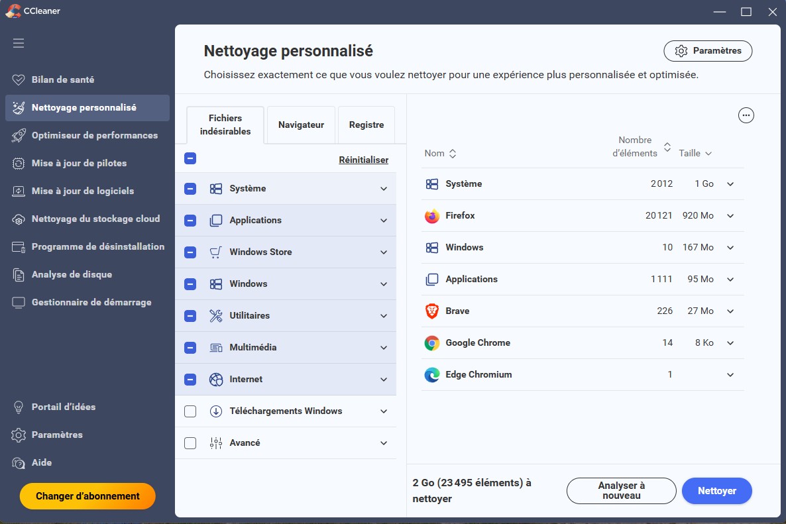Expand the Google Chrome result row
Screen dimensions: 786x524
(730, 343)
